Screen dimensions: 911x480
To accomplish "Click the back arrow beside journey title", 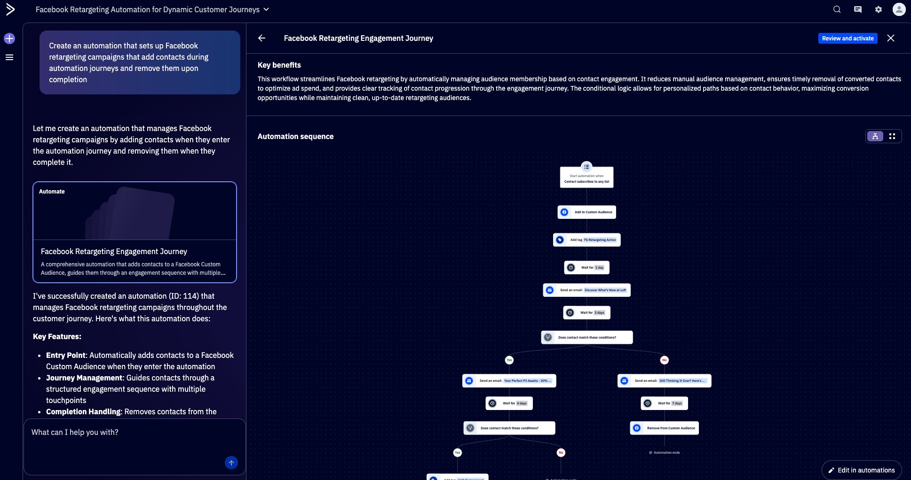I will pos(262,38).
